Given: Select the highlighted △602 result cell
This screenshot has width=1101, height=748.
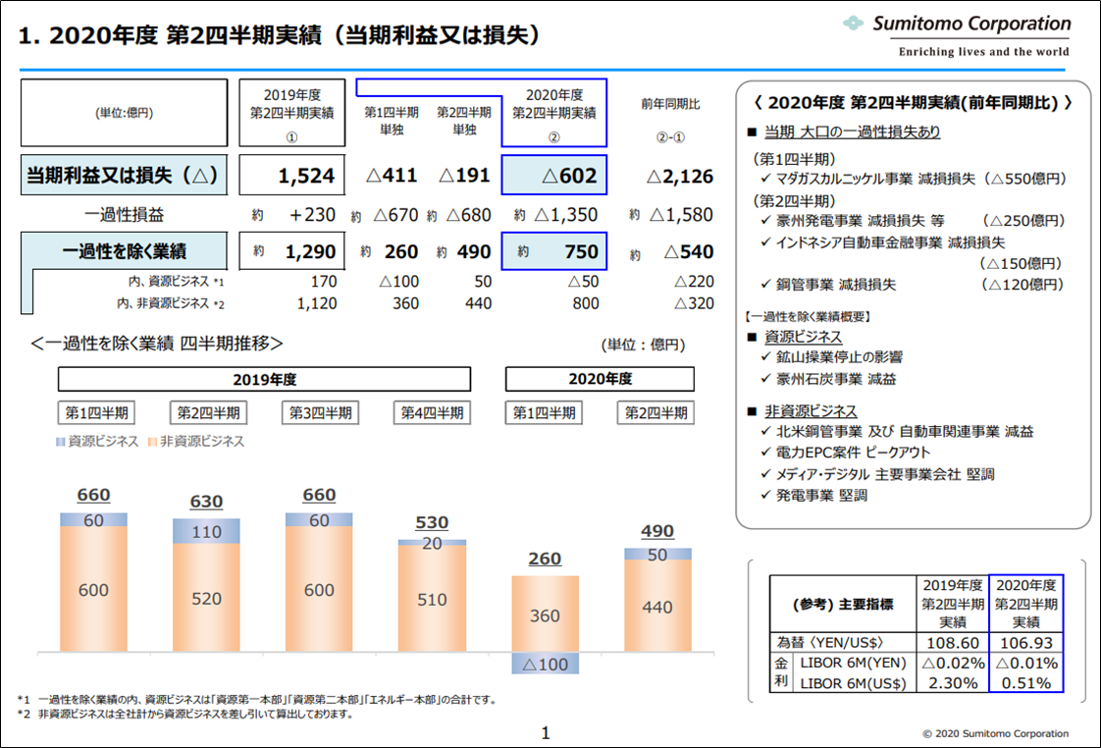Looking at the screenshot, I should point(554,176).
